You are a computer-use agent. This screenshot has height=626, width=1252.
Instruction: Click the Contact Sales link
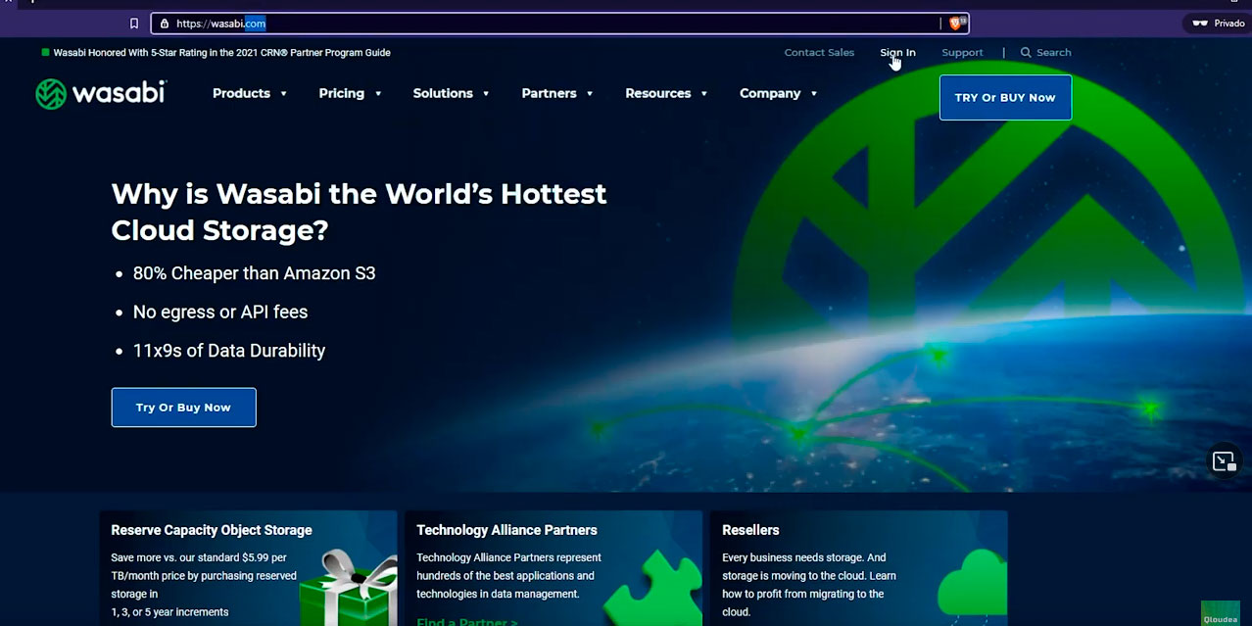819,53
